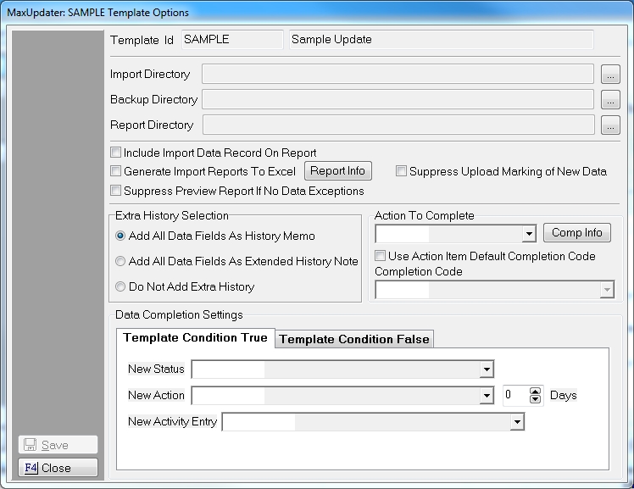Select the Template Condition True tab
Viewport: 634px width, 489px height.
[195, 338]
